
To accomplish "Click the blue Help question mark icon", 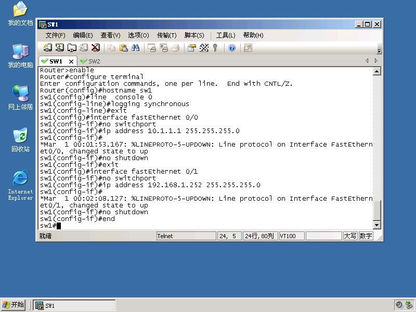I will click(232, 48).
